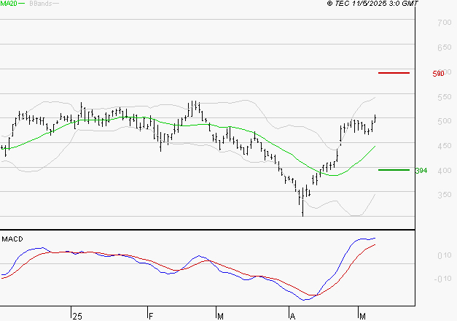457x321 pixels.
Task: Click the last M (May) time axis marker
Action: pos(362,315)
